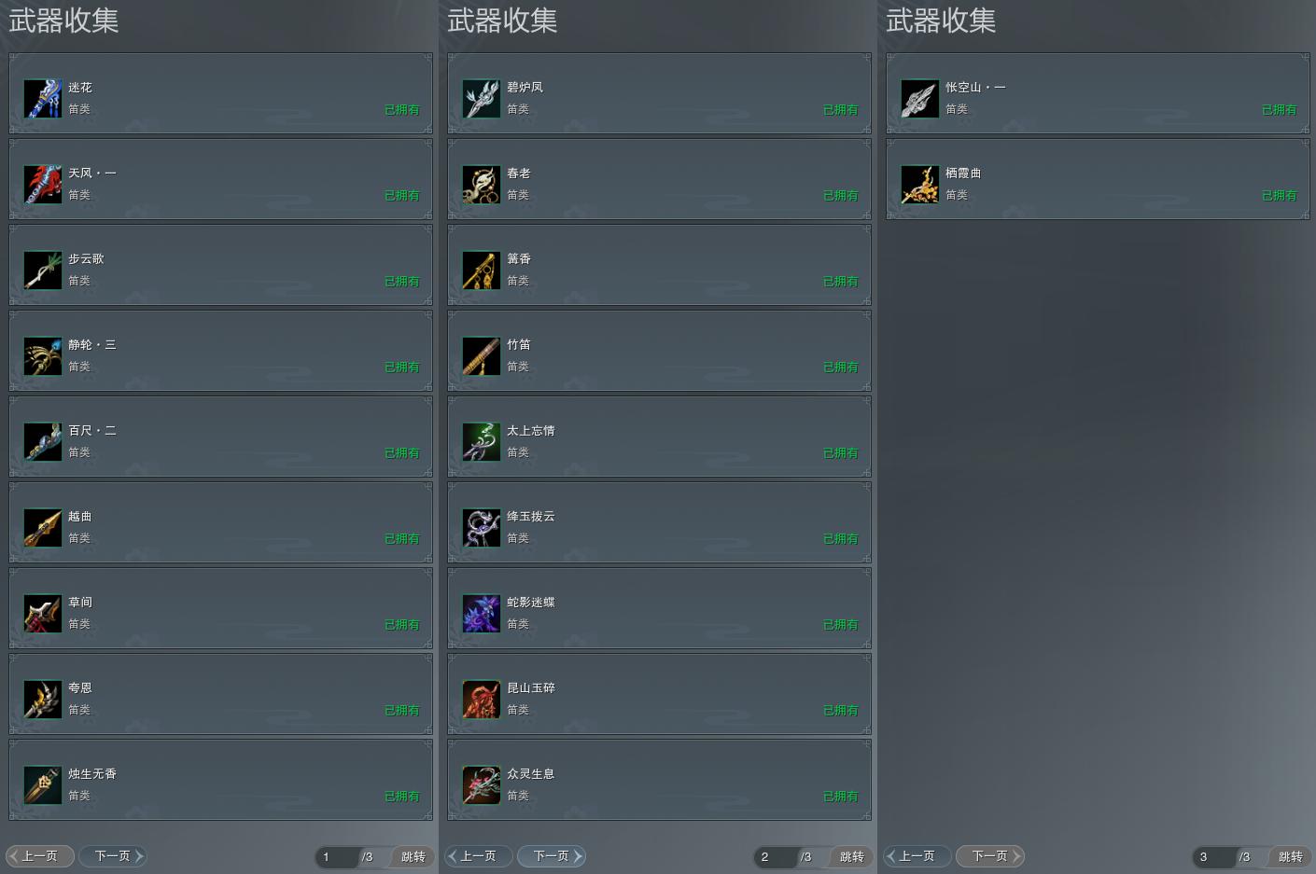Click 上一页 in the second panel

pyautogui.click(x=479, y=855)
